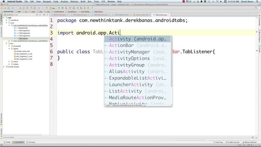Expand the values folder
This screenshot has width=261, height=147.
pyautogui.click(x=9, y=64)
